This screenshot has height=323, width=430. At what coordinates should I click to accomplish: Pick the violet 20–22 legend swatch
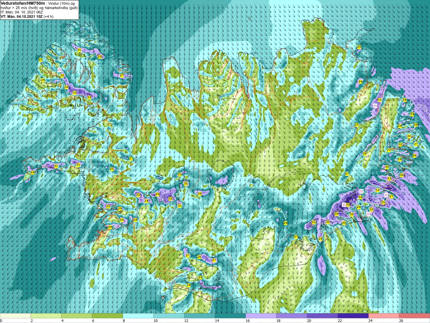click(323, 316)
